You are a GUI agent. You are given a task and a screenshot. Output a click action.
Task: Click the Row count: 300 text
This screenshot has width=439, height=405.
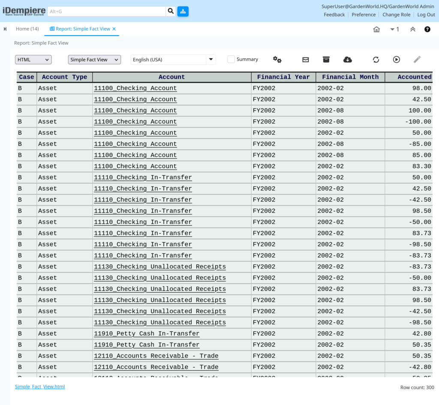(417, 387)
